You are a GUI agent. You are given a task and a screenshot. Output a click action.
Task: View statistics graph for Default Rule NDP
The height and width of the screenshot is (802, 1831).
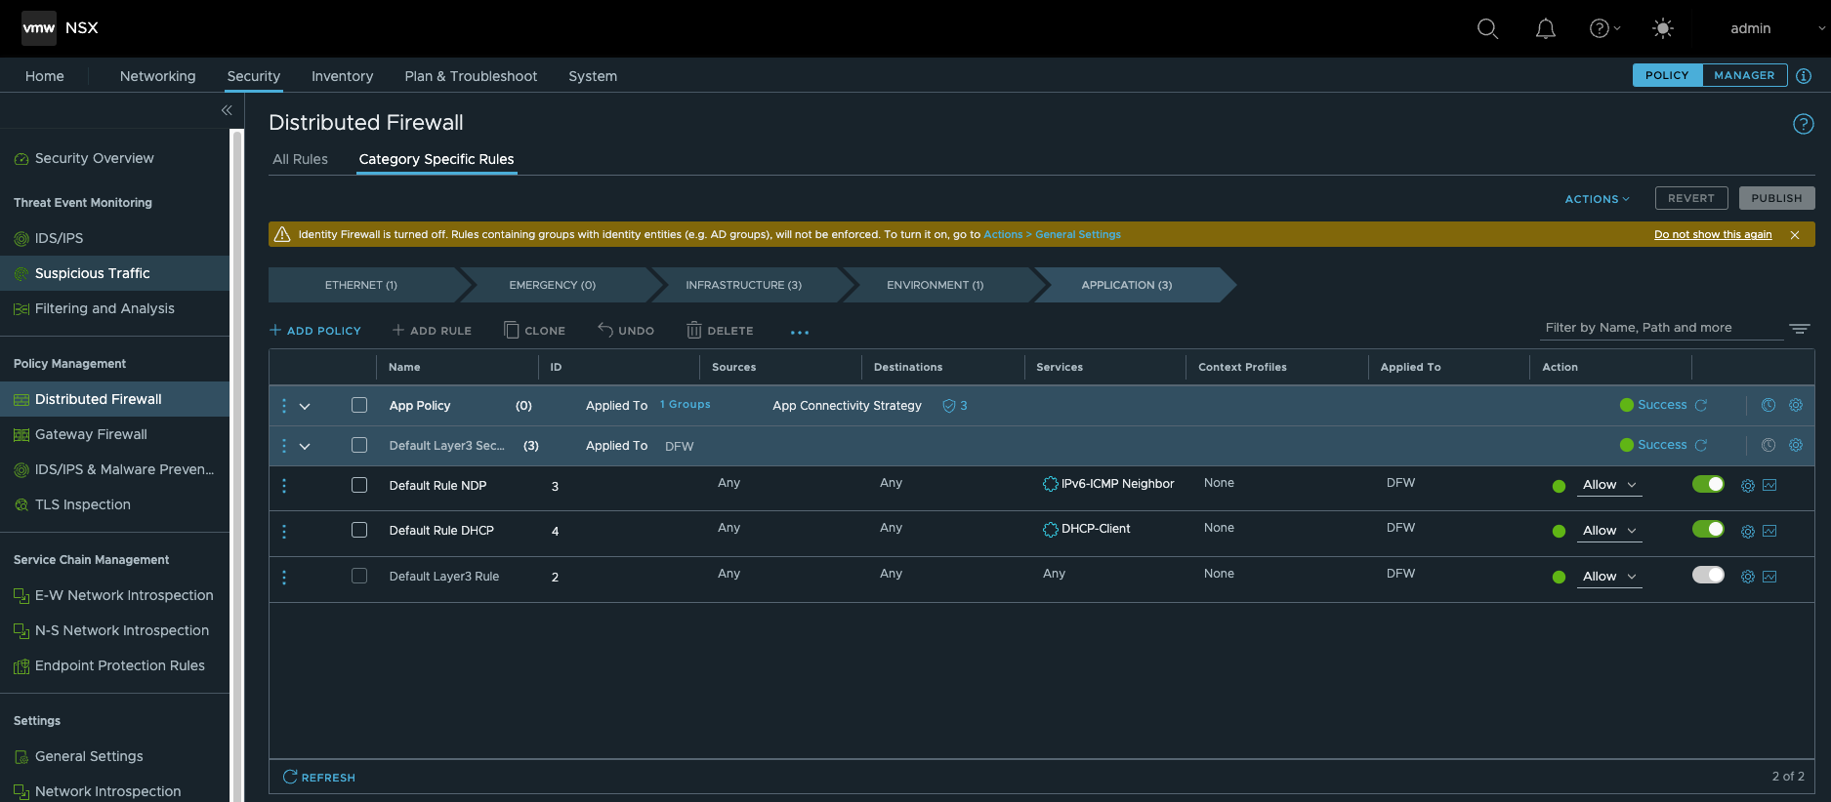1769,485
